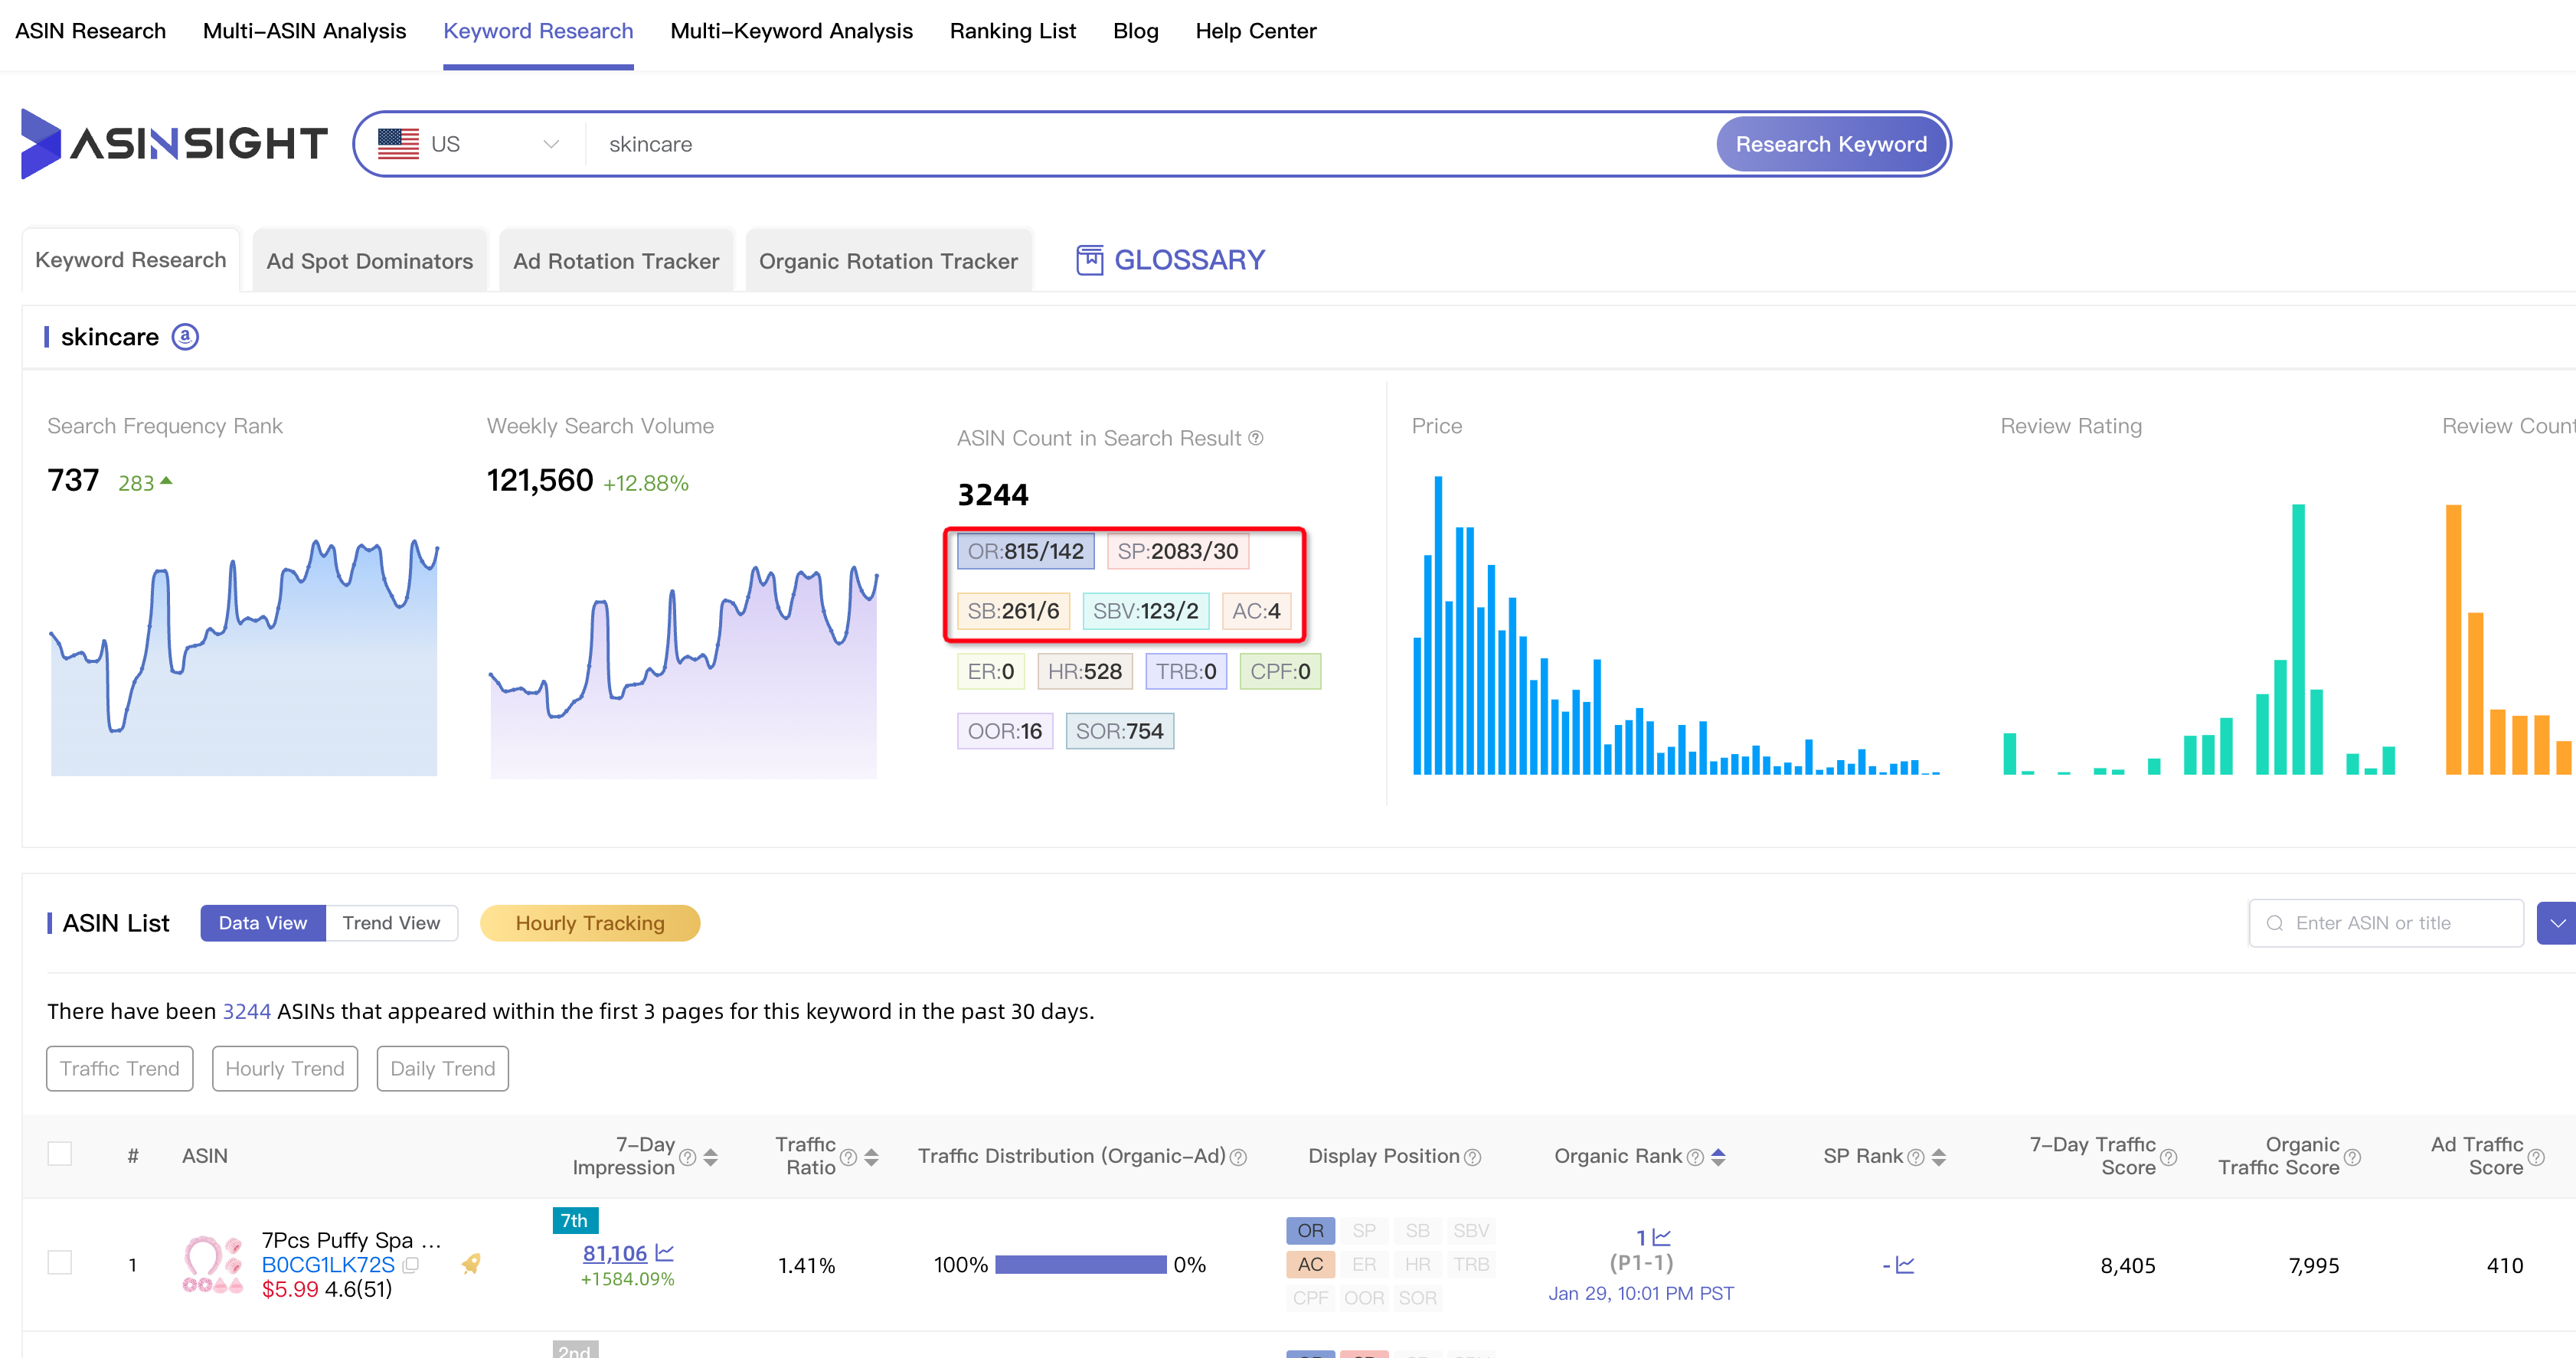Screen dimensions: 2576x1358
Task: Click the rocket icon in row 1
Action: (x=471, y=1264)
